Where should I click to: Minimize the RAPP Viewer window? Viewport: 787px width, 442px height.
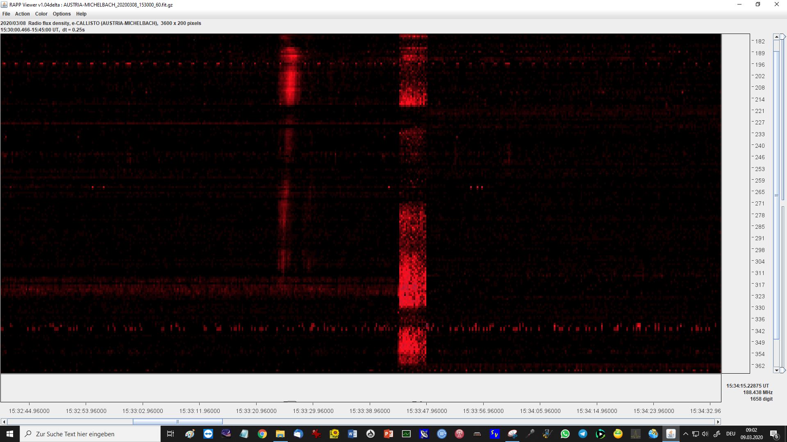point(739,5)
